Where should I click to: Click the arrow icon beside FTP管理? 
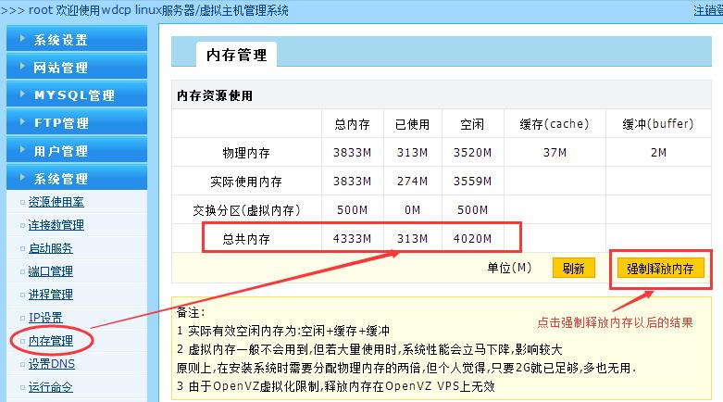pyautogui.click(x=23, y=122)
